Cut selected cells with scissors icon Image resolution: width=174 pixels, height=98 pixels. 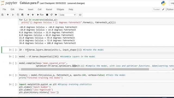point(13,15)
